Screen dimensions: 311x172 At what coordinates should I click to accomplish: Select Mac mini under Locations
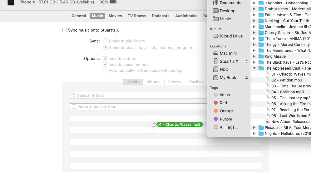point(225,53)
